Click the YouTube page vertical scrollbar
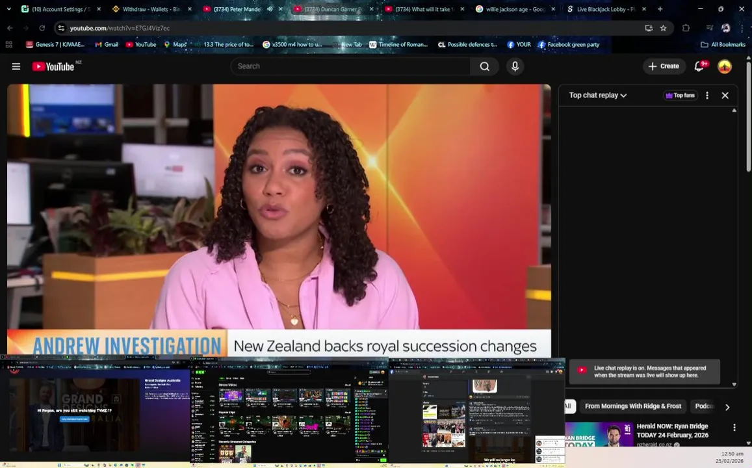 749,116
